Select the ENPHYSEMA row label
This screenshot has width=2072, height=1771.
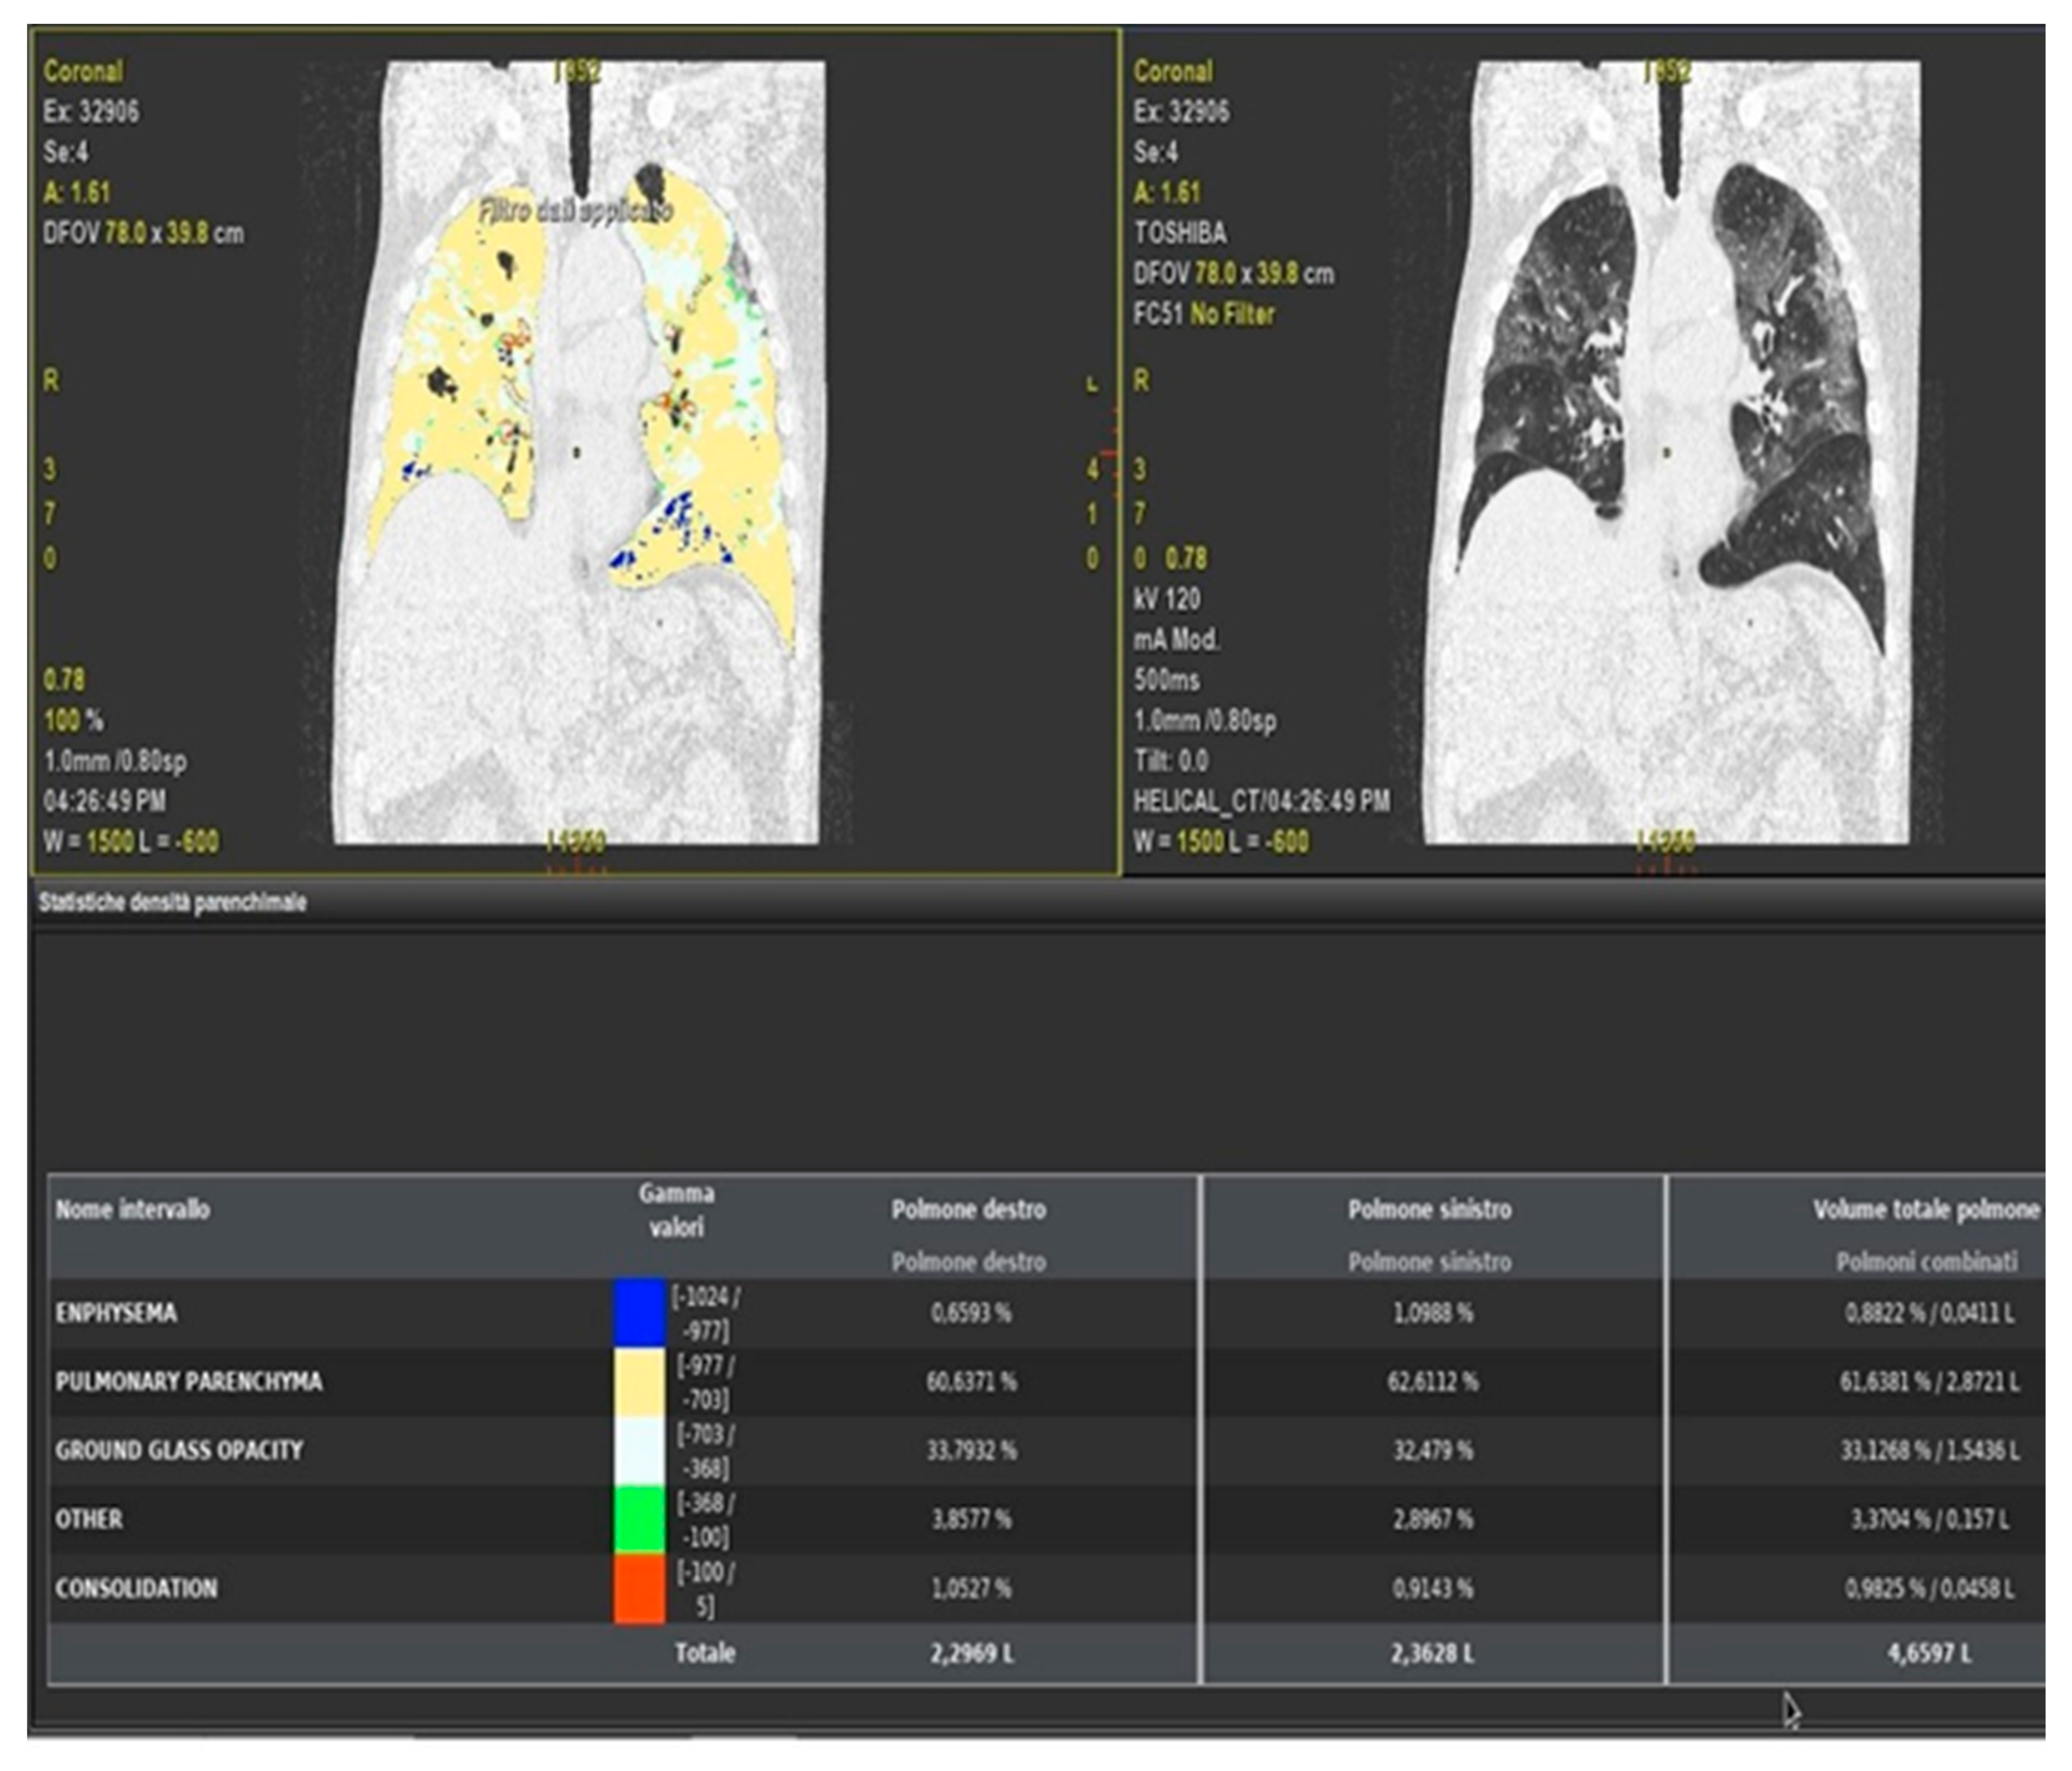[116, 1313]
